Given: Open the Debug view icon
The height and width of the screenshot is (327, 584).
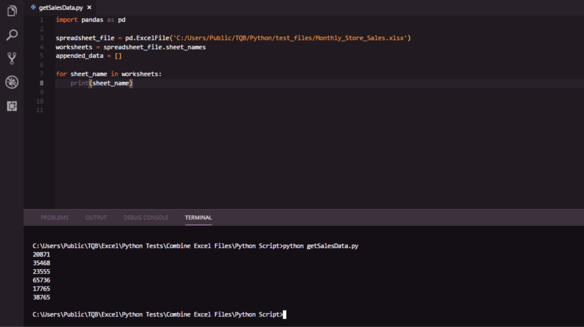Looking at the screenshot, I should [12, 82].
